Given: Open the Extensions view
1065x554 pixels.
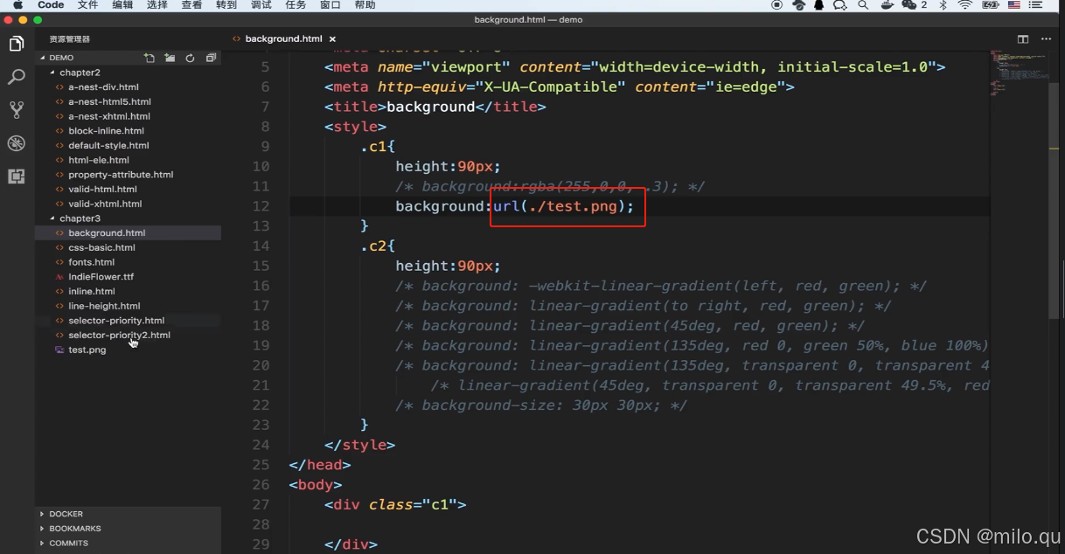Looking at the screenshot, I should [x=17, y=177].
